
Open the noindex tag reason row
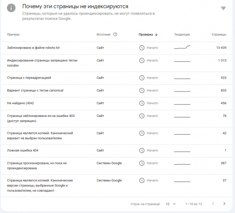click(x=116, y=63)
